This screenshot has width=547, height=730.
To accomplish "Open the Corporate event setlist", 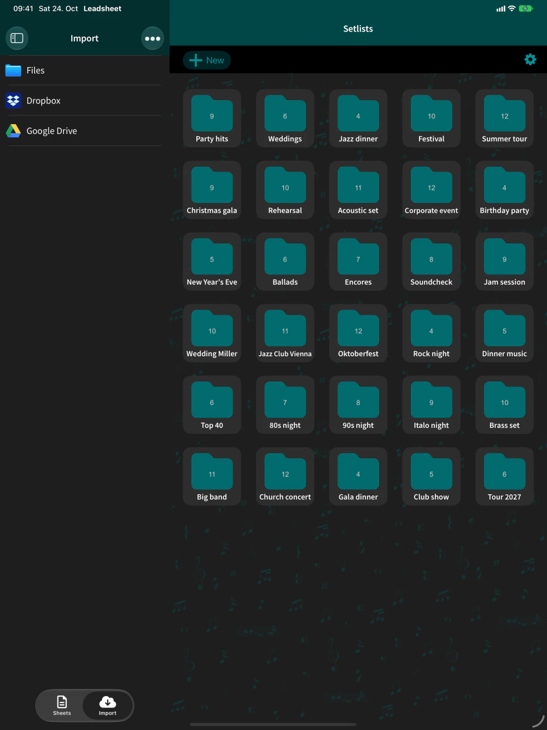I will (x=432, y=190).
